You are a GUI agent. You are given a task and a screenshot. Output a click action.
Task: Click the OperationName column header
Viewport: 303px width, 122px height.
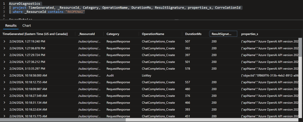[x=153, y=34]
